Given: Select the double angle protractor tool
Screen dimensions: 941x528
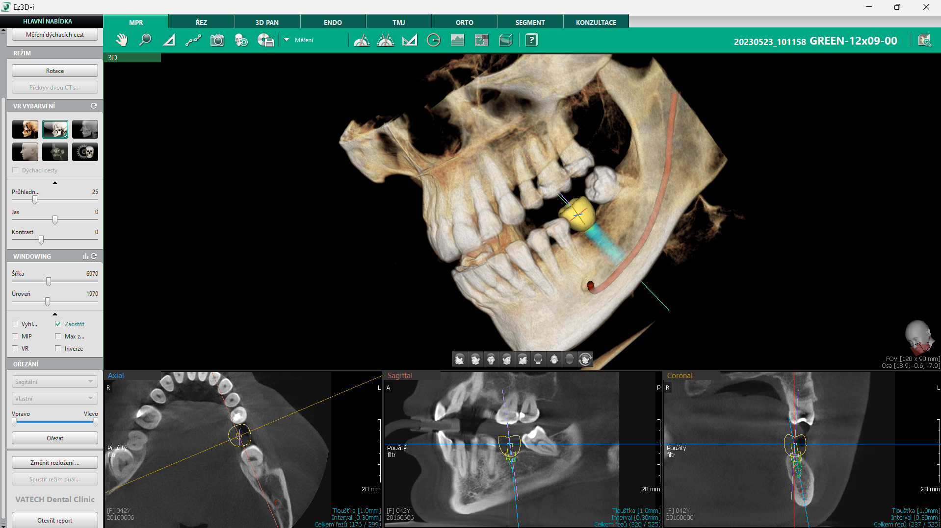Looking at the screenshot, I should [x=386, y=40].
